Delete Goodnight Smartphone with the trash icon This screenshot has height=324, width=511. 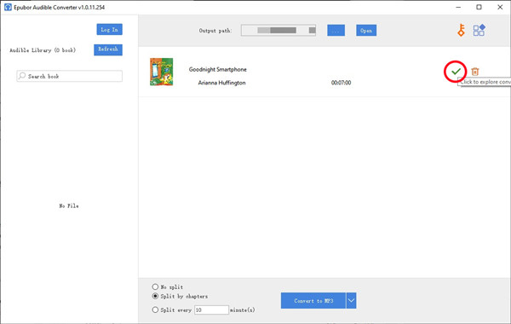pos(475,71)
